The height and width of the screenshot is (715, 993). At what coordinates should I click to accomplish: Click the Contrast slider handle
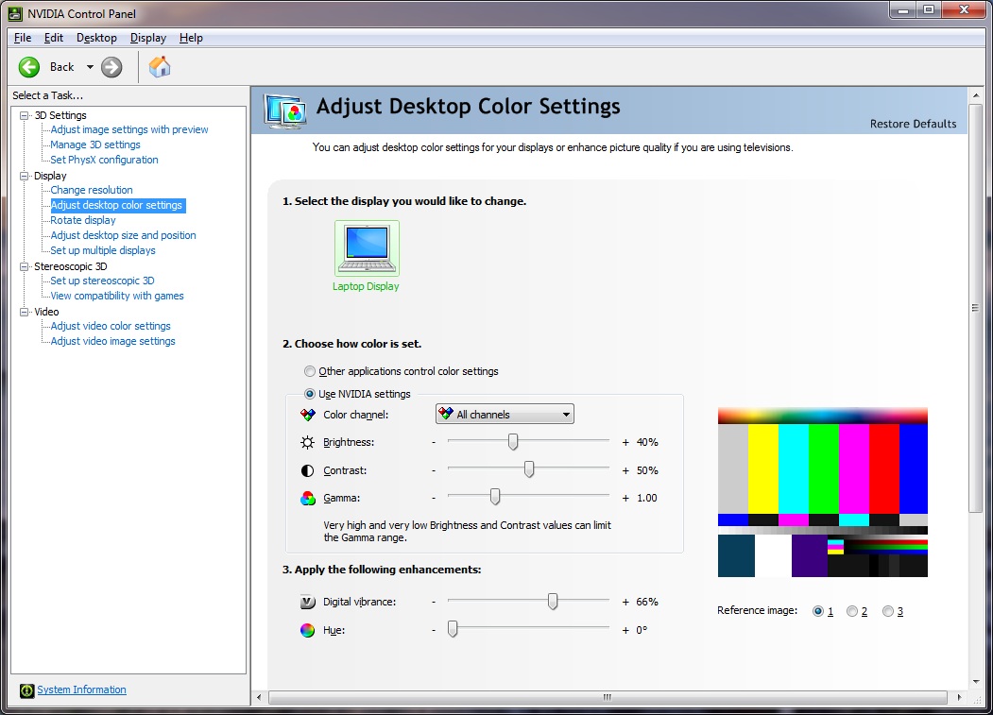[x=529, y=470]
